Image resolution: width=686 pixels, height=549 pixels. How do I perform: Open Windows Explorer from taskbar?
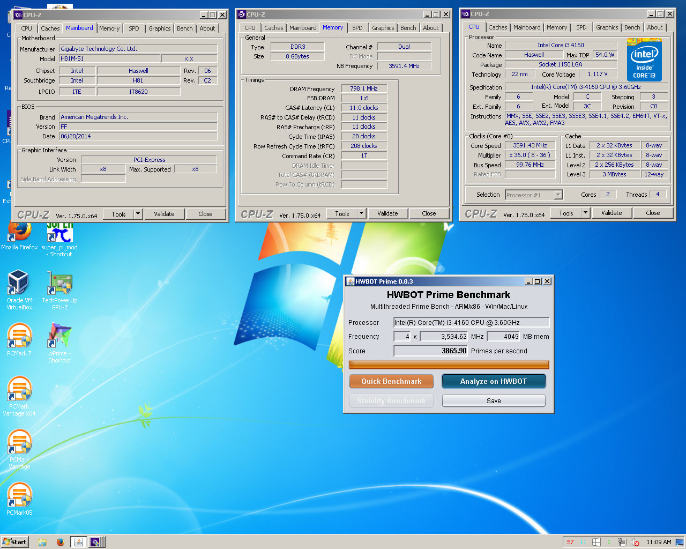point(42,542)
